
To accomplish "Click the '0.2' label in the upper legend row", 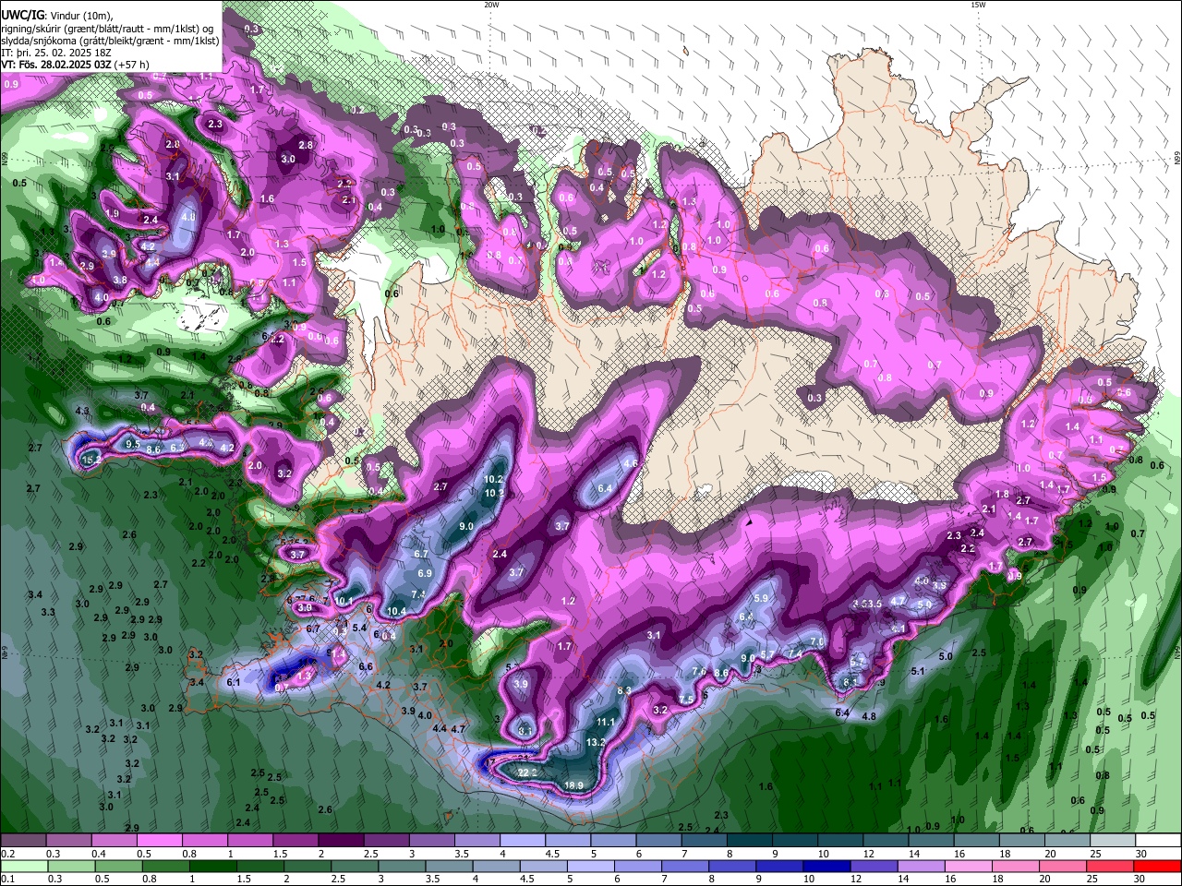I will click(x=8, y=854).
